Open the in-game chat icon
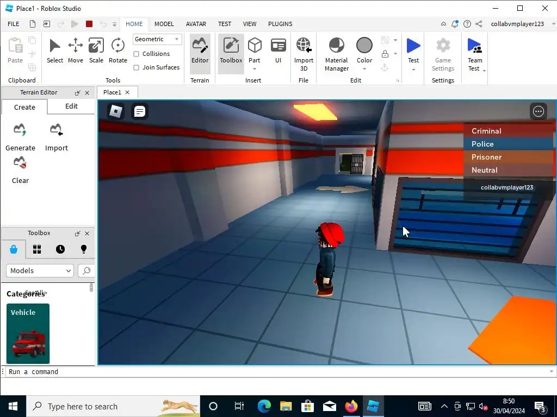Viewport: 557px width, 417px height. [140, 111]
